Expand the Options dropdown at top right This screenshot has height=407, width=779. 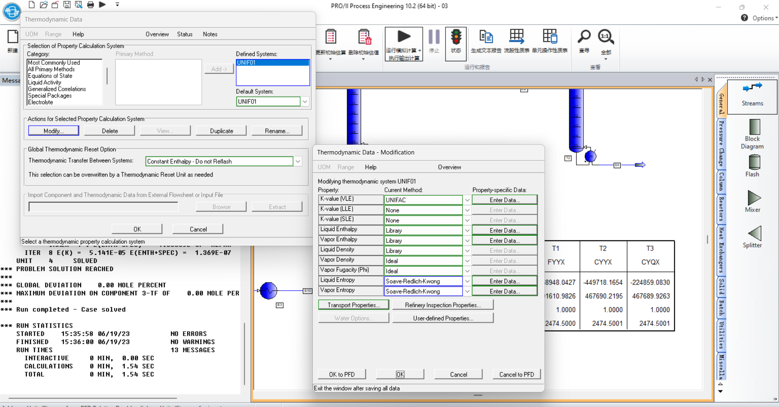765,18
